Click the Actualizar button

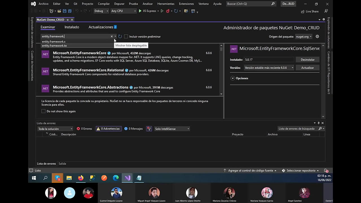click(x=307, y=68)
